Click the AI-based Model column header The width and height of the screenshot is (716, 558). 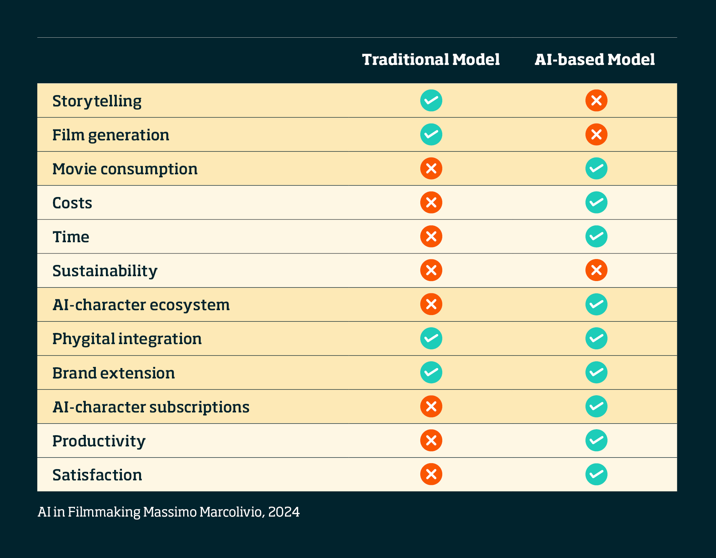pos(594,60)
